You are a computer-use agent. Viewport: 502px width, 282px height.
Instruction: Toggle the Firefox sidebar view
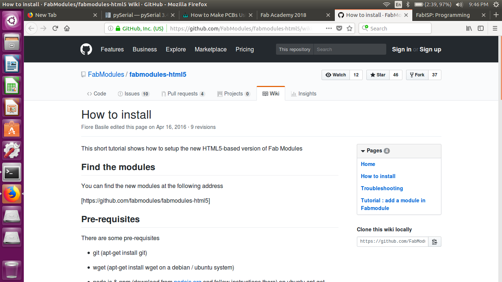coord(481,28)
